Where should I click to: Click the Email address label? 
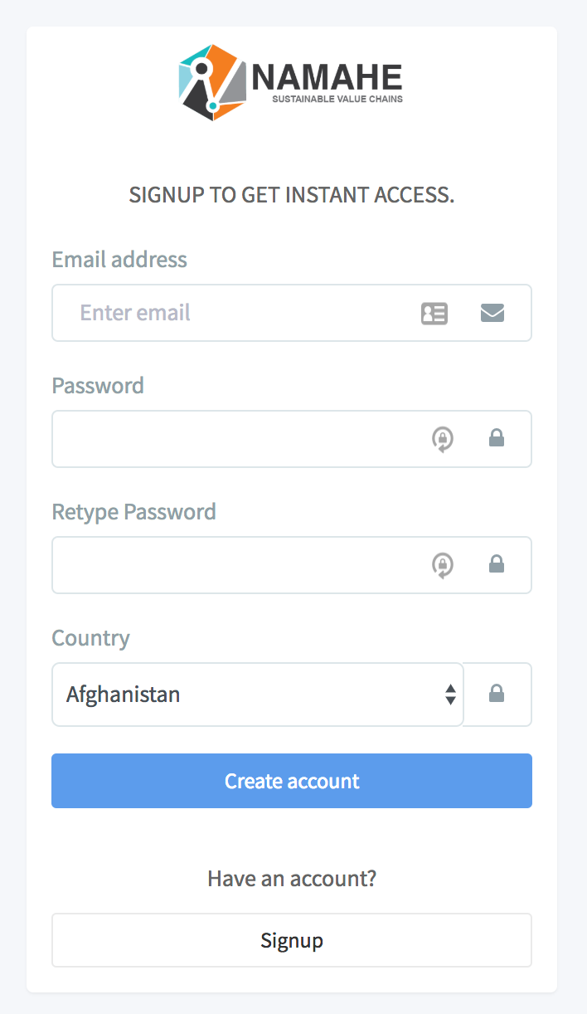pos(119,260)
